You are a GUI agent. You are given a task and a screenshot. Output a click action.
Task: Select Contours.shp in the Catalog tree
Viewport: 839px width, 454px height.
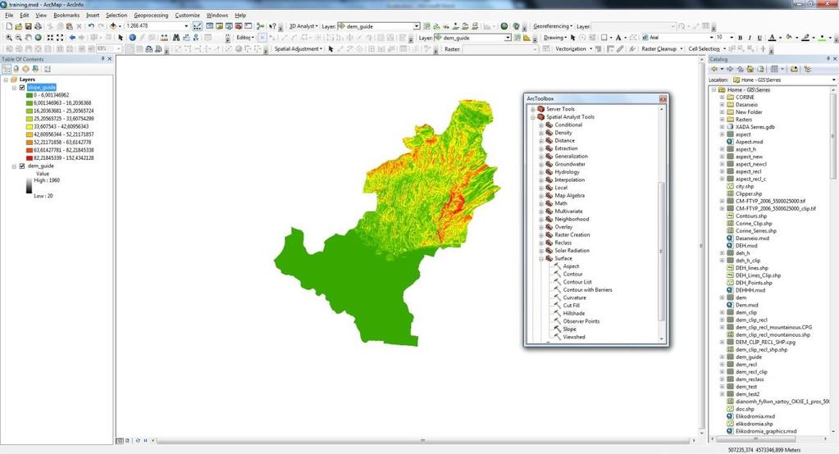point(750,216)
